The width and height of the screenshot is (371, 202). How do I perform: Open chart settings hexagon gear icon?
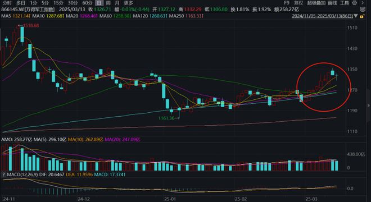[355, 3]
